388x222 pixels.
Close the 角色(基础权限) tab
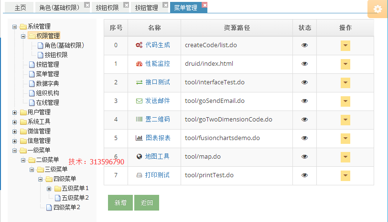pyautogui.click(x=87, y=5)
